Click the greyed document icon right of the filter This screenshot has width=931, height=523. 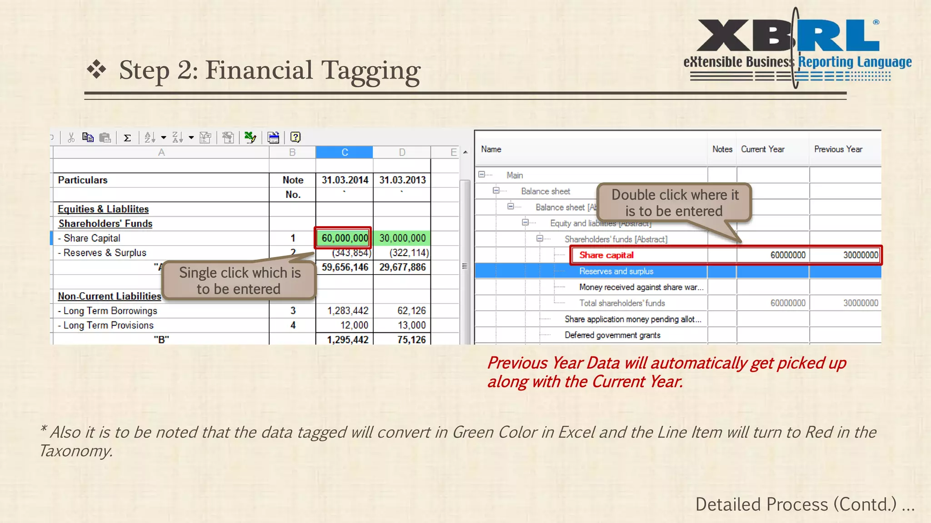pyautogui.click(x=228, y=138)
